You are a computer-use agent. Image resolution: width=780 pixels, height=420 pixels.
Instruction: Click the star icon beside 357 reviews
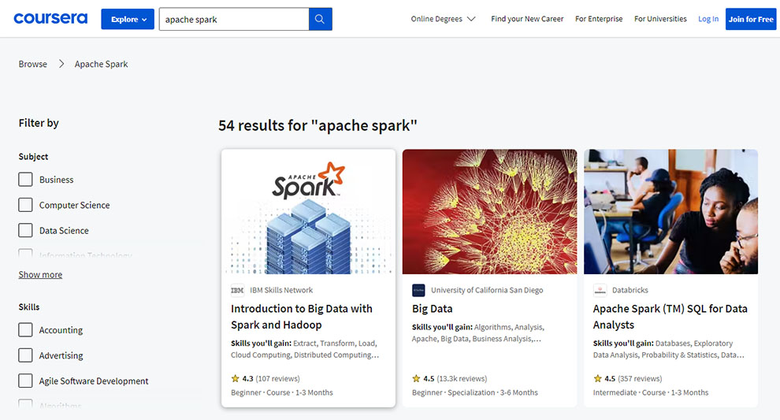tap(597, 379)
